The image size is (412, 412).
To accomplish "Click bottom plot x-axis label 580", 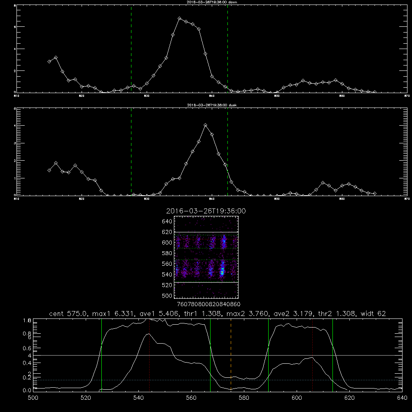I will coord(244,398).
